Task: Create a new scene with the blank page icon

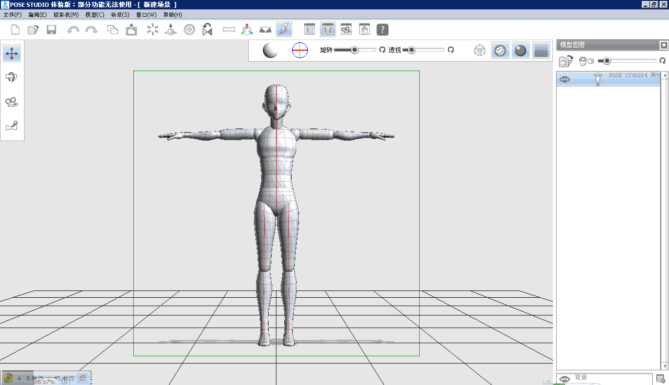Action: point(15,30)
